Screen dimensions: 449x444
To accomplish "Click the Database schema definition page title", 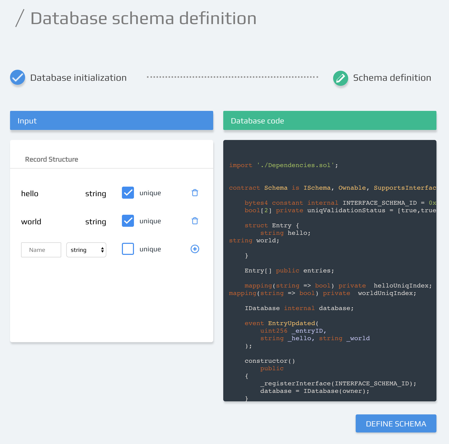I will click(143, 18).
